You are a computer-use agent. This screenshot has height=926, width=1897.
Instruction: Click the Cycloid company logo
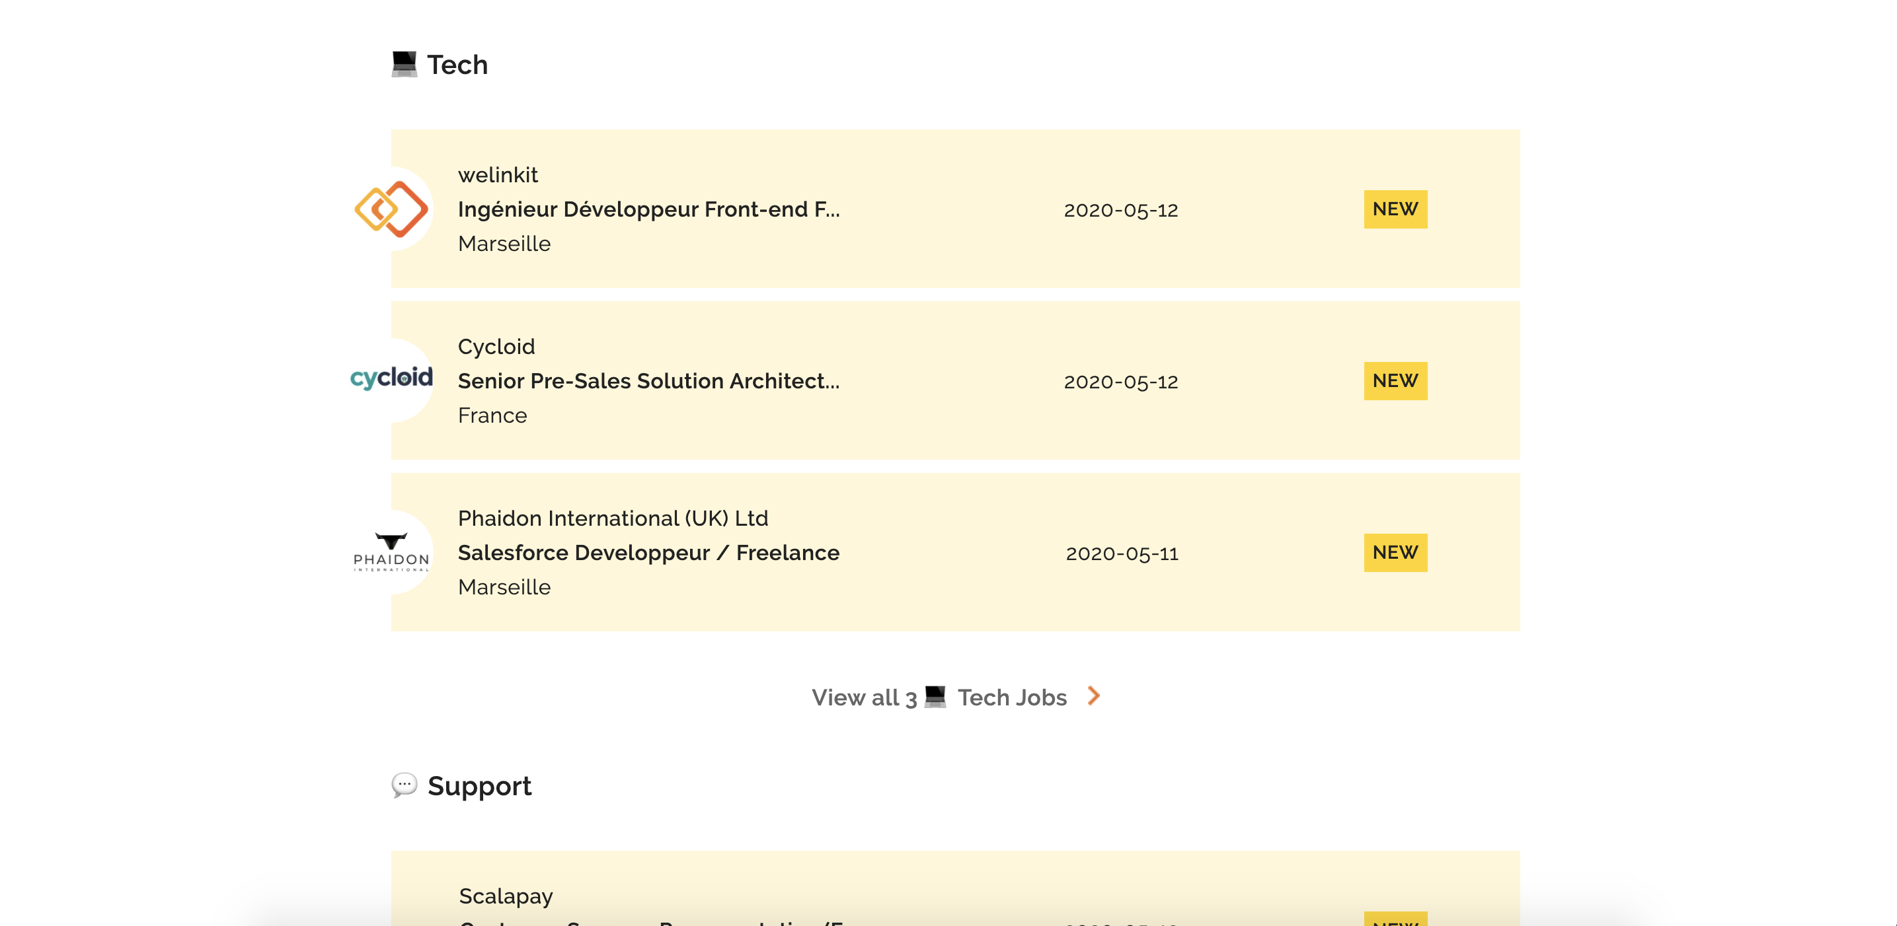[391, 380]
